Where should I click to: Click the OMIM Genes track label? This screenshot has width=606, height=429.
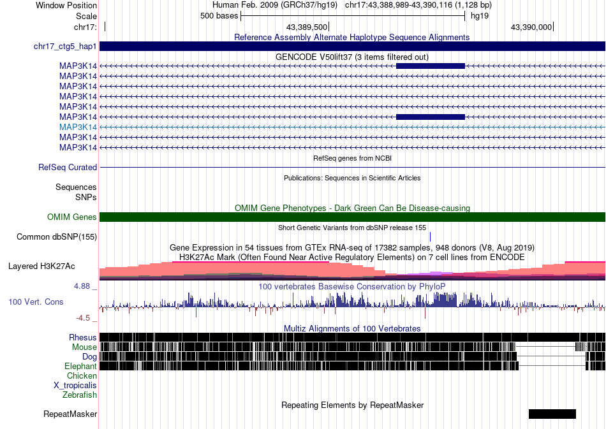pos(72,217)
